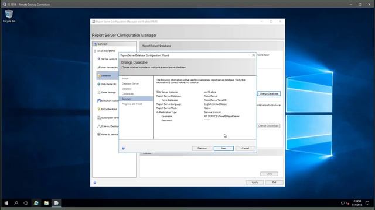Click the NT SERVICE username value
This screenshot has height=210, width=375.
coord(221,117)
